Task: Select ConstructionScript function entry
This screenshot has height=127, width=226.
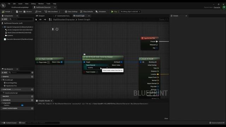Action: click(x=10, y=93)
